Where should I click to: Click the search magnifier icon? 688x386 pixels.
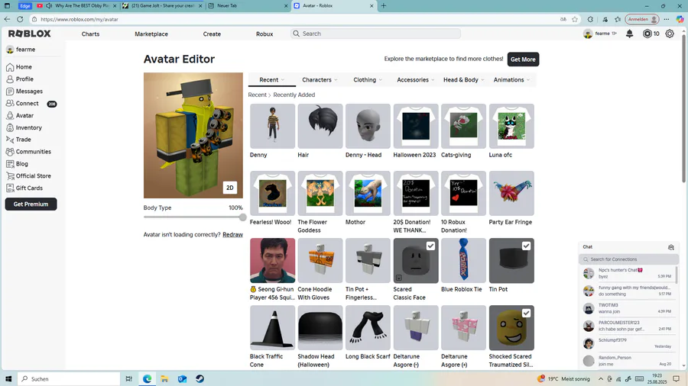tap(296, 34)
